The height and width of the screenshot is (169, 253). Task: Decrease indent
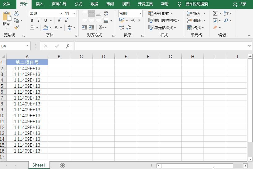coord(84,28)
